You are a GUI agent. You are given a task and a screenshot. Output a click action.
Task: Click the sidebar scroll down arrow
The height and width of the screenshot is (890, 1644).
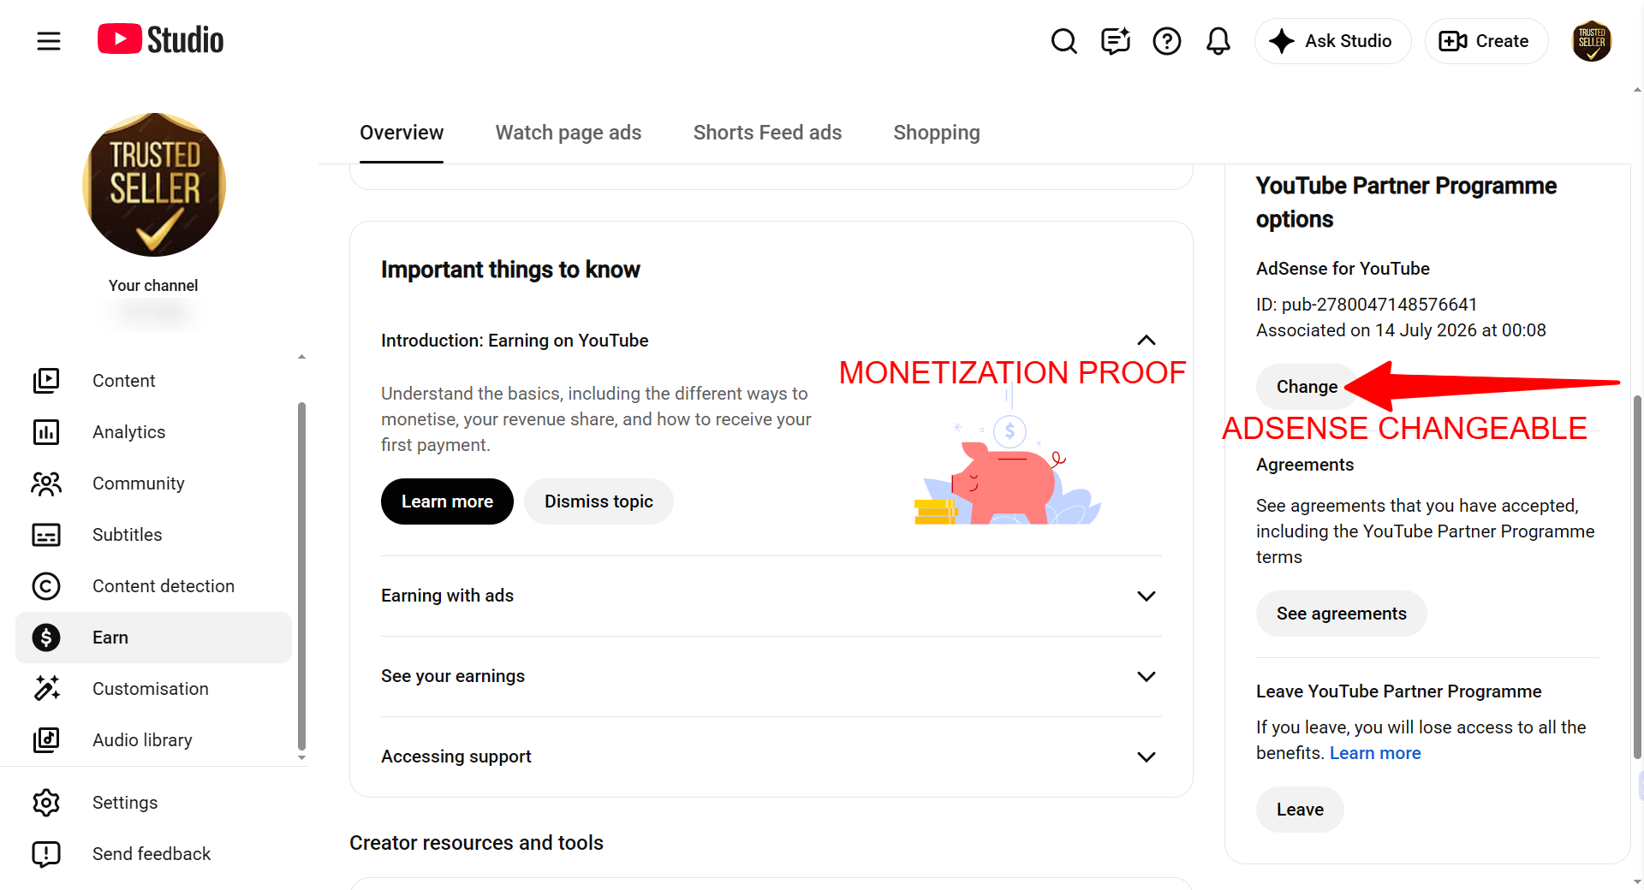(x=301, y=758)
